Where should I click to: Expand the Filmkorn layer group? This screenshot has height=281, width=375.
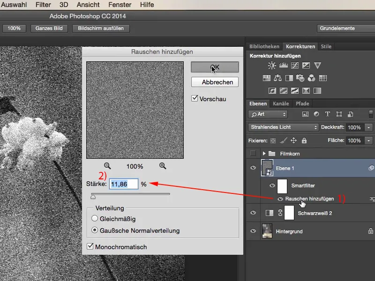click(264, 154)
